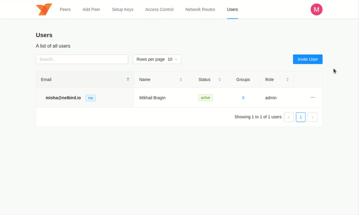Viewport: 359px width, 215px height.
Task: Go to previous page arrow
Action: click(289, 117)
